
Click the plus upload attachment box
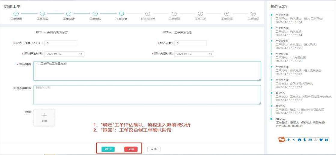pyautogui.click(x=44, y=118)
